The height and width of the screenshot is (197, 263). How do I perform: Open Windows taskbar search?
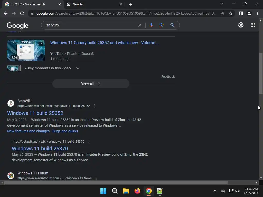point(115,191)
